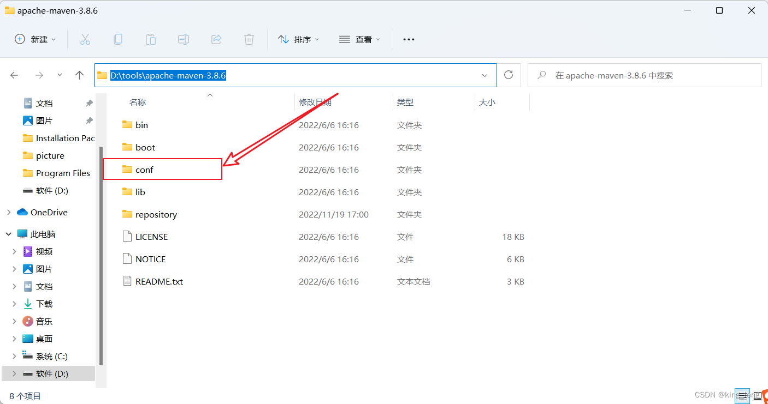Select 桌面 in the navigation tree
768x404 pixels.
tap(38, 339)
